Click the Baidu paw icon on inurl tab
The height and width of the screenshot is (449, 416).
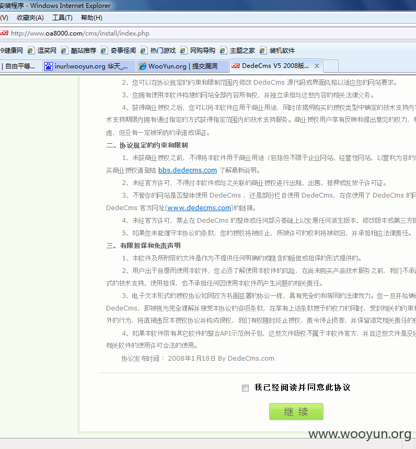pos(49,66)
